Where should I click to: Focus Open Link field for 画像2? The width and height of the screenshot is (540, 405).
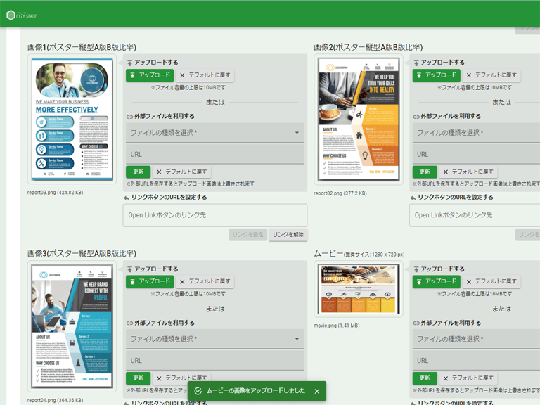pos(475,215)
